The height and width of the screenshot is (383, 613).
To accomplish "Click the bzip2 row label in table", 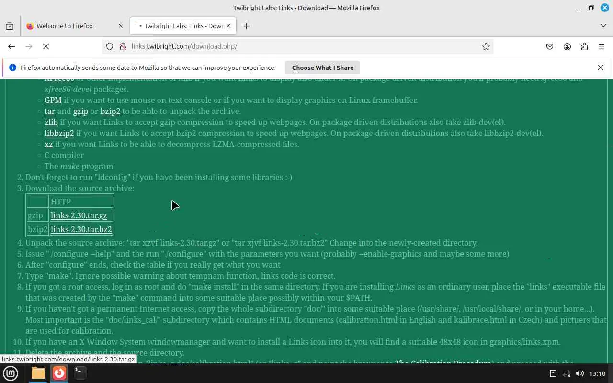I will [x=37, y=229].
